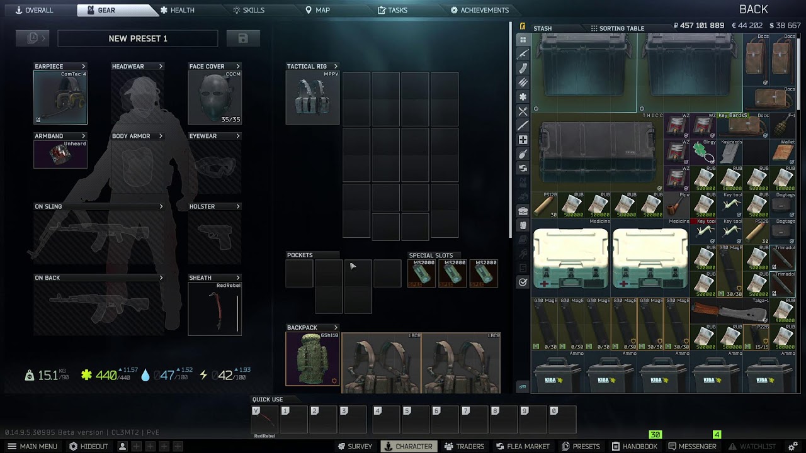Viewport: 806px width, 453px height.
Task: Open the Achievements tab
Action: pyautogui.click(x=480, y=10)
